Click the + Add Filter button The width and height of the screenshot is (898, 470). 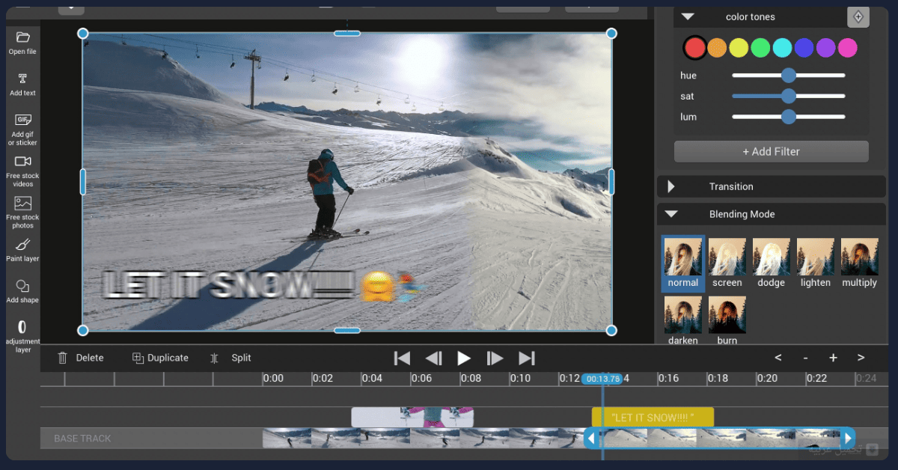click(771, 151)
